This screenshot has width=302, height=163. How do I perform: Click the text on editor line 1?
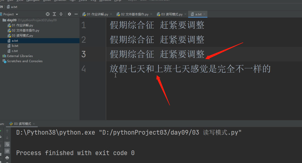coord(157,25)
